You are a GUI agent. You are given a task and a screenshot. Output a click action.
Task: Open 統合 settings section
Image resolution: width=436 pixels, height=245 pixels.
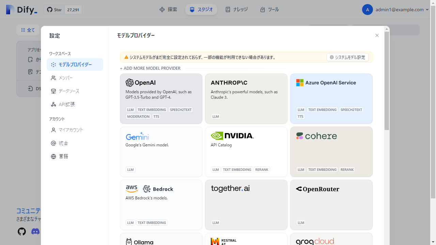pos(75,143)
